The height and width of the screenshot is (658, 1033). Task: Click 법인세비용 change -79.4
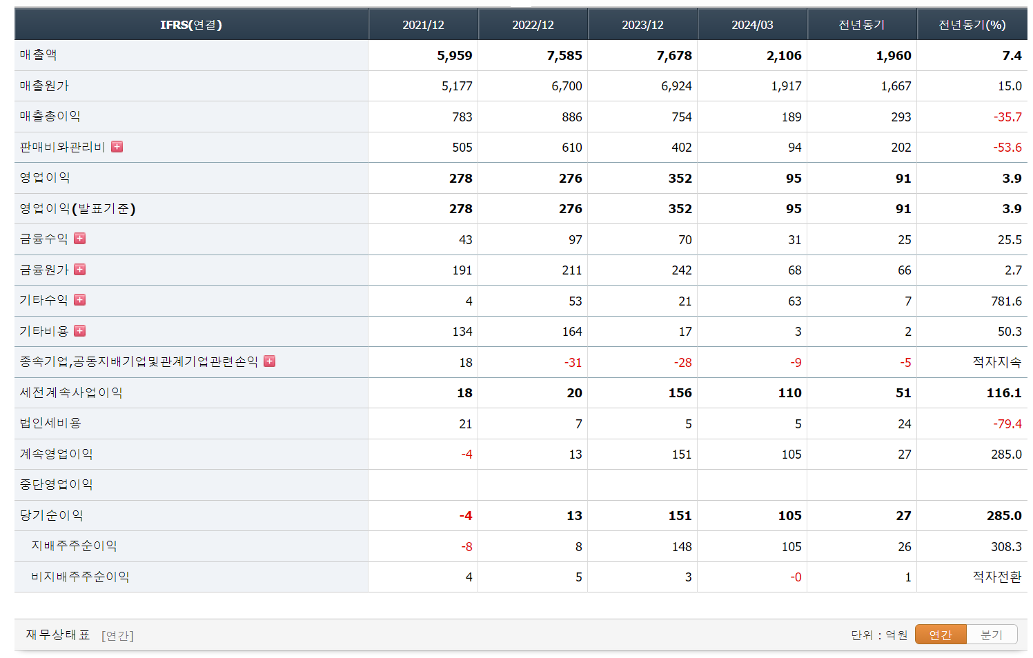[1007, 423]
